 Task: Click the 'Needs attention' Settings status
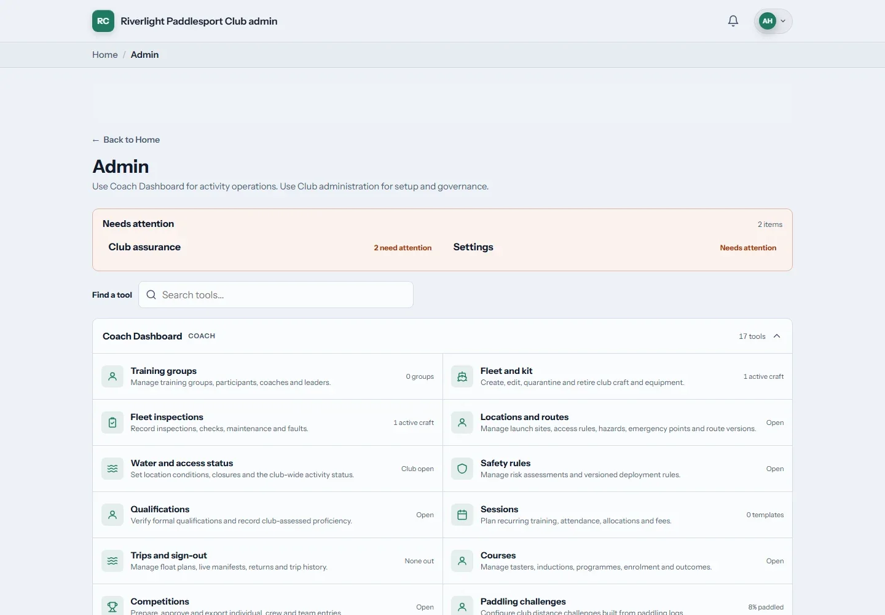point(748,248)
